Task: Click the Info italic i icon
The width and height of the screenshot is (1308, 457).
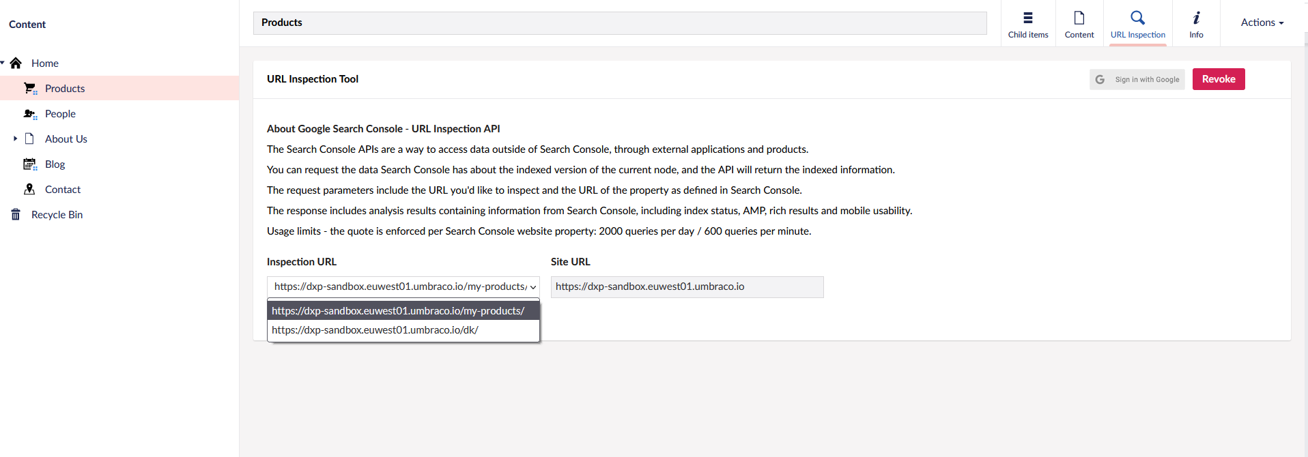Action: pyautogui.click(x=1196, y=18)
